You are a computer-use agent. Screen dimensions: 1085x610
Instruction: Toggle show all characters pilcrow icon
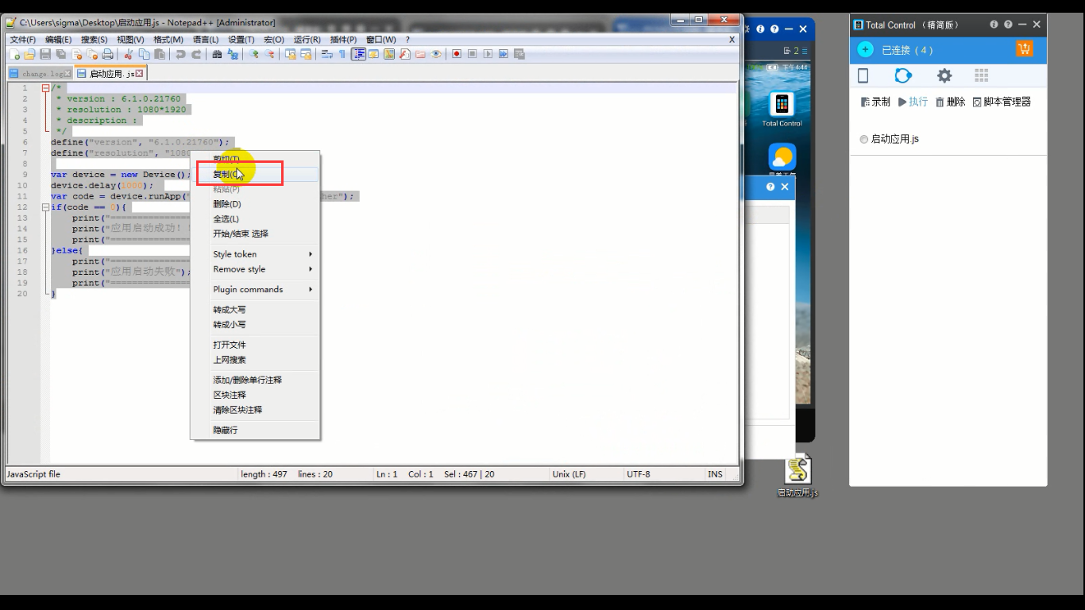pyautogui.click(x=343, y=54)
